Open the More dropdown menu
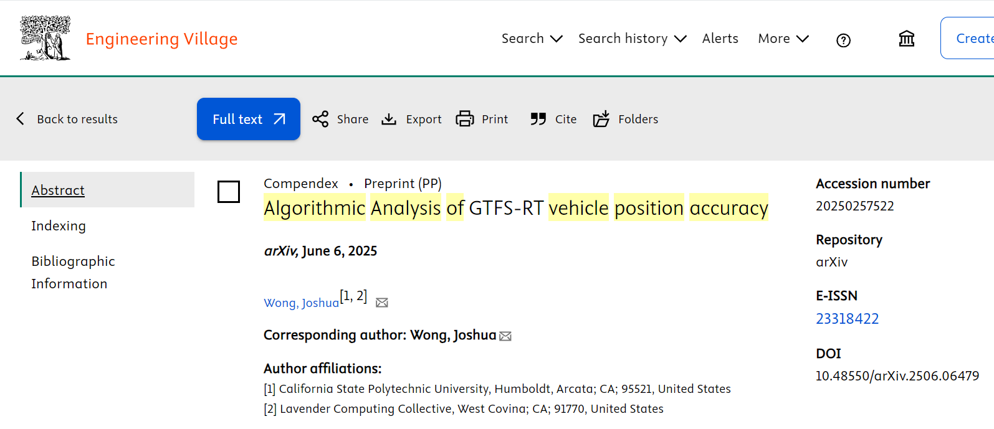 (x=783, y=39)
